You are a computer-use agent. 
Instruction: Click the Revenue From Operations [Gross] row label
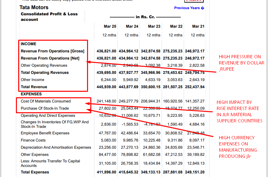pos(53,51)
